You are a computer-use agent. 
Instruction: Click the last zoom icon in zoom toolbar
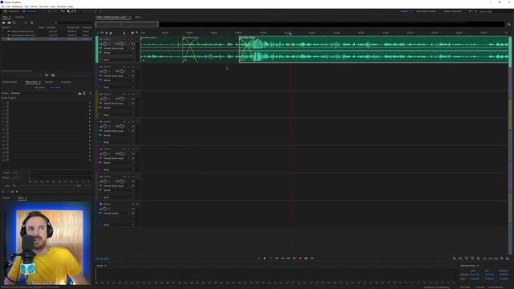[508, 258]
